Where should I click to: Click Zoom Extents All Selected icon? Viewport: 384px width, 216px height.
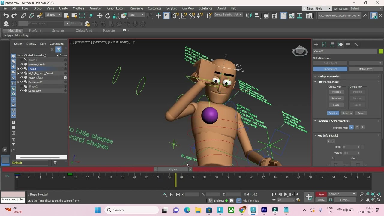[379, 194]
